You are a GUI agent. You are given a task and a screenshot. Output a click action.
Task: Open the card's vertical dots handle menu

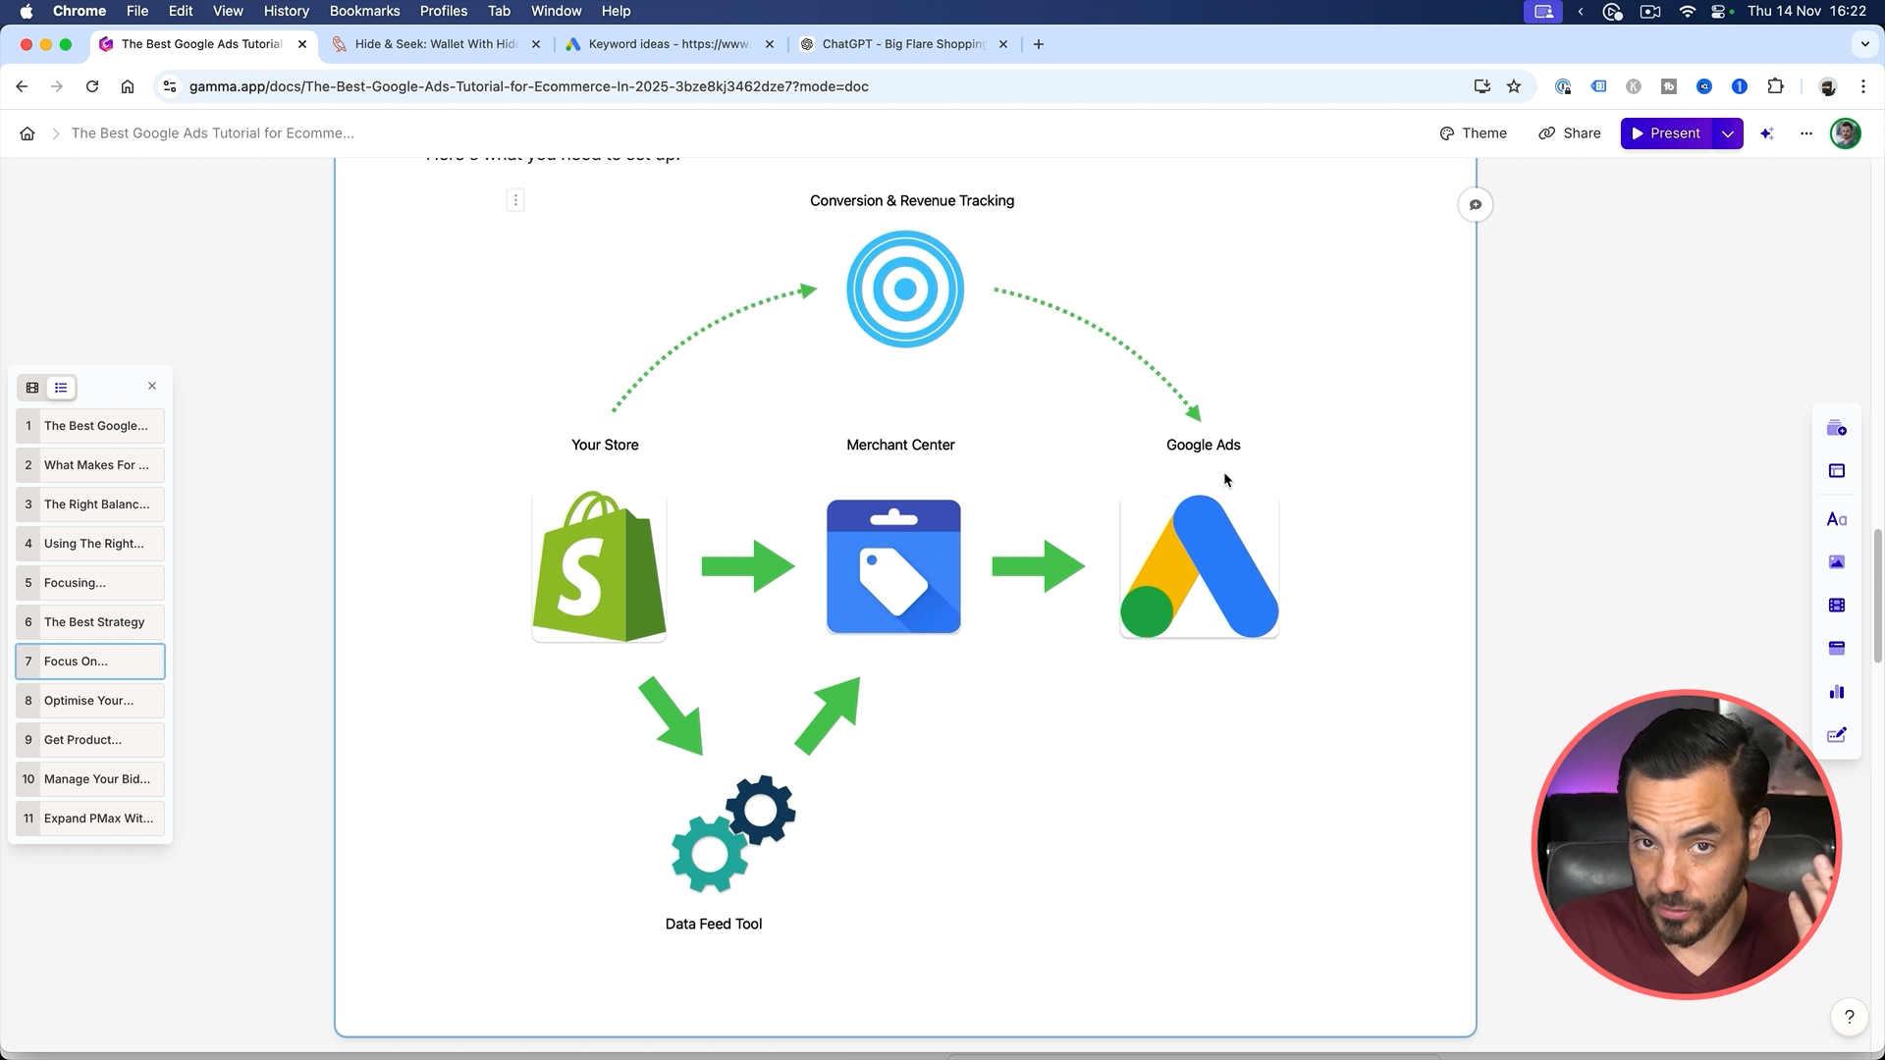[515, 200]
